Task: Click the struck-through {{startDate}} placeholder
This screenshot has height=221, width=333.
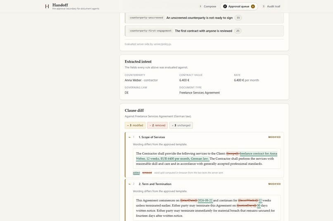Action: (x=189, y=200)
